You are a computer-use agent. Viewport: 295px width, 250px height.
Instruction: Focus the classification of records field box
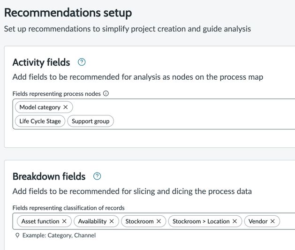(287, 221)
